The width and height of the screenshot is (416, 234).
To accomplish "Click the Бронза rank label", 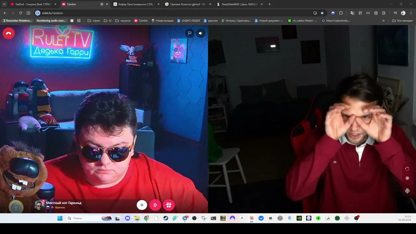I will 60,207.
